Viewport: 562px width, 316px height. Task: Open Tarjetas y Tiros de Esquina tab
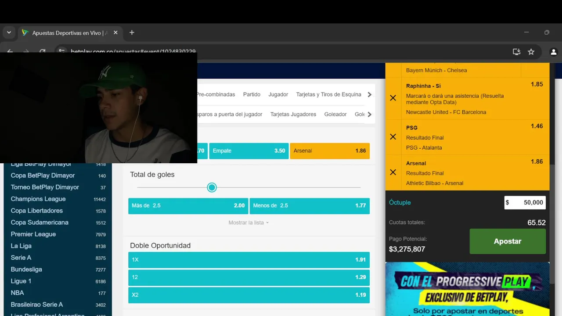pyautogui.click(x=328, y=94)
